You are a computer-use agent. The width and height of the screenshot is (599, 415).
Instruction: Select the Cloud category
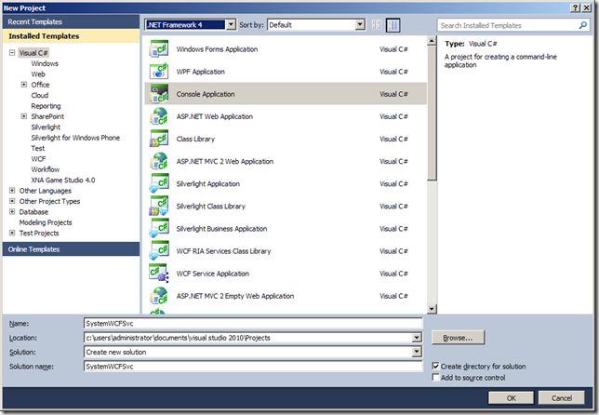(40, 95)
